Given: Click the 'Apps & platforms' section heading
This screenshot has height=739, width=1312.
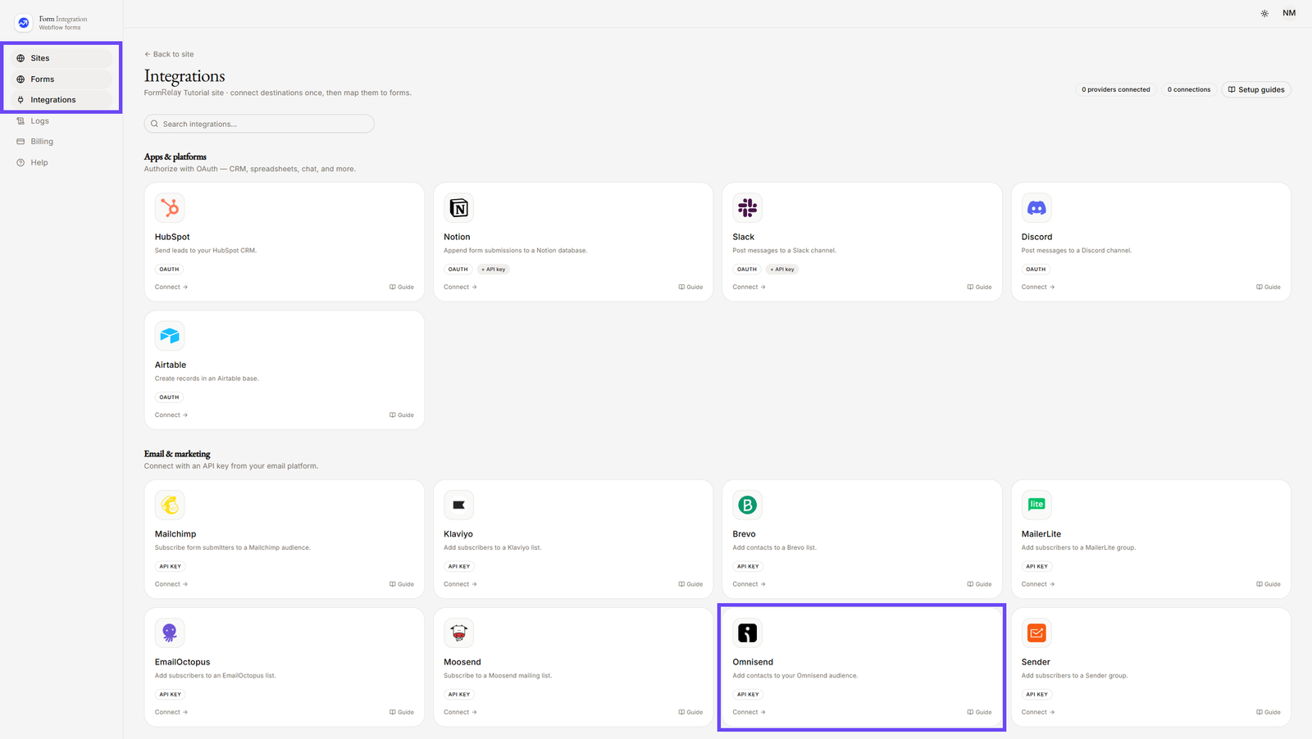Looking at the screenshot, I should (175, 156).
